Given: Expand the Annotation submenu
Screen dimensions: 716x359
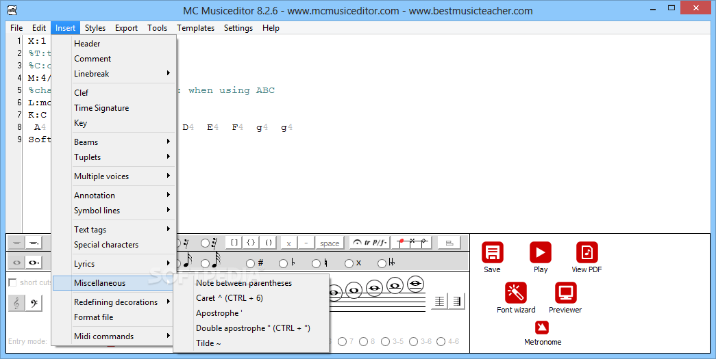Looking at the screenshot, I should 113,196.
